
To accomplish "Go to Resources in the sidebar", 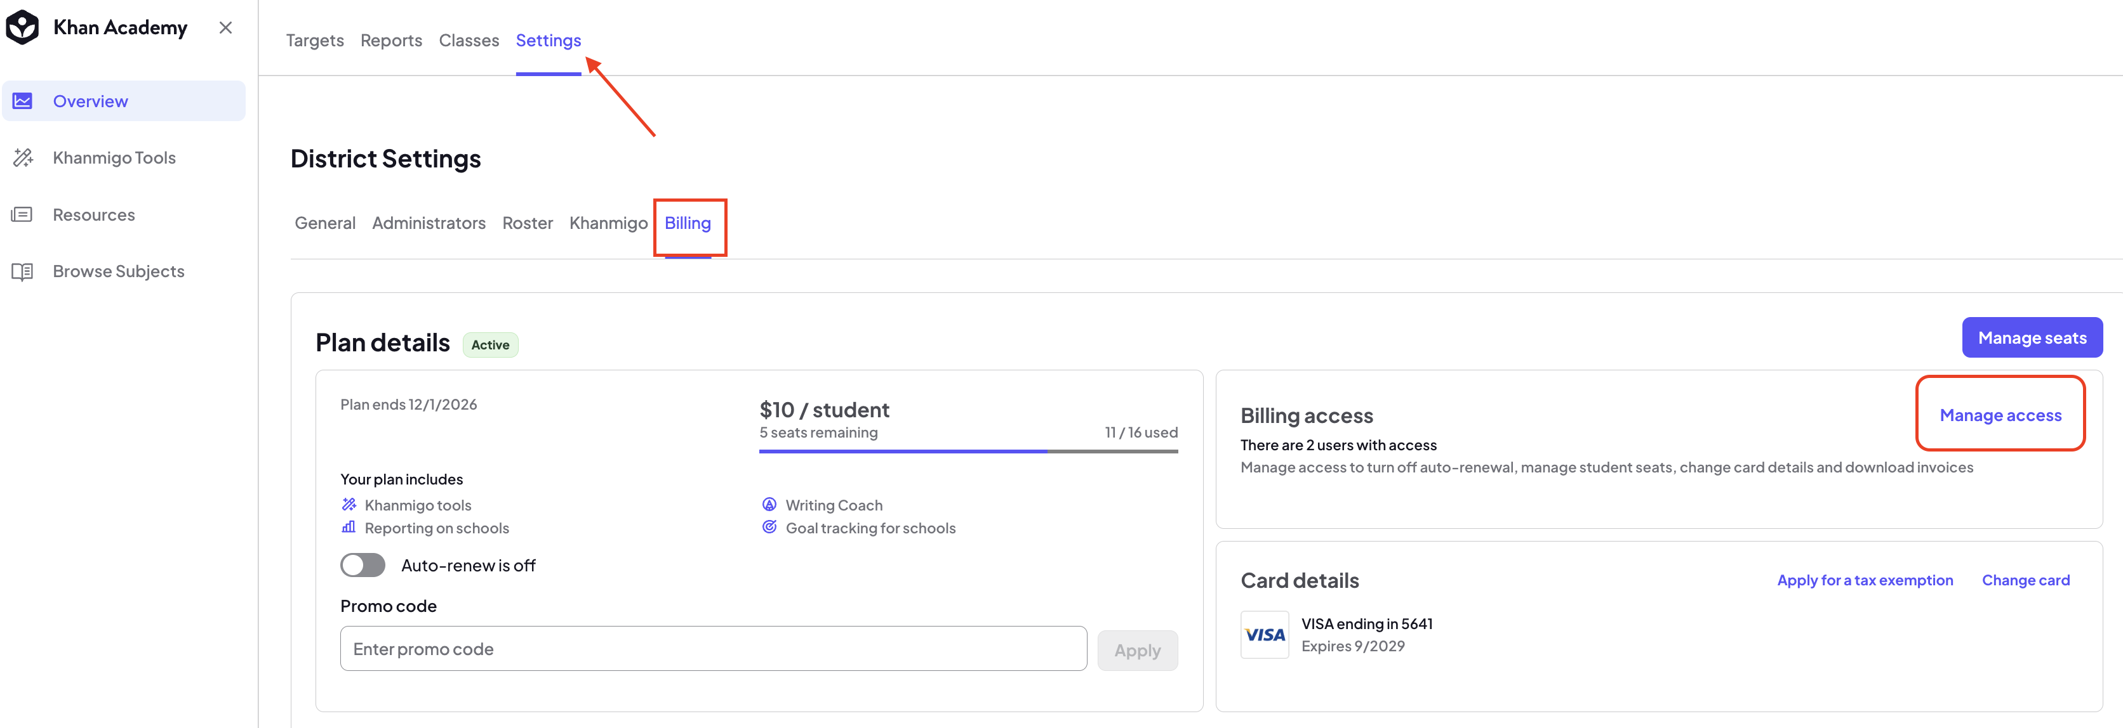I will point(94,215).
